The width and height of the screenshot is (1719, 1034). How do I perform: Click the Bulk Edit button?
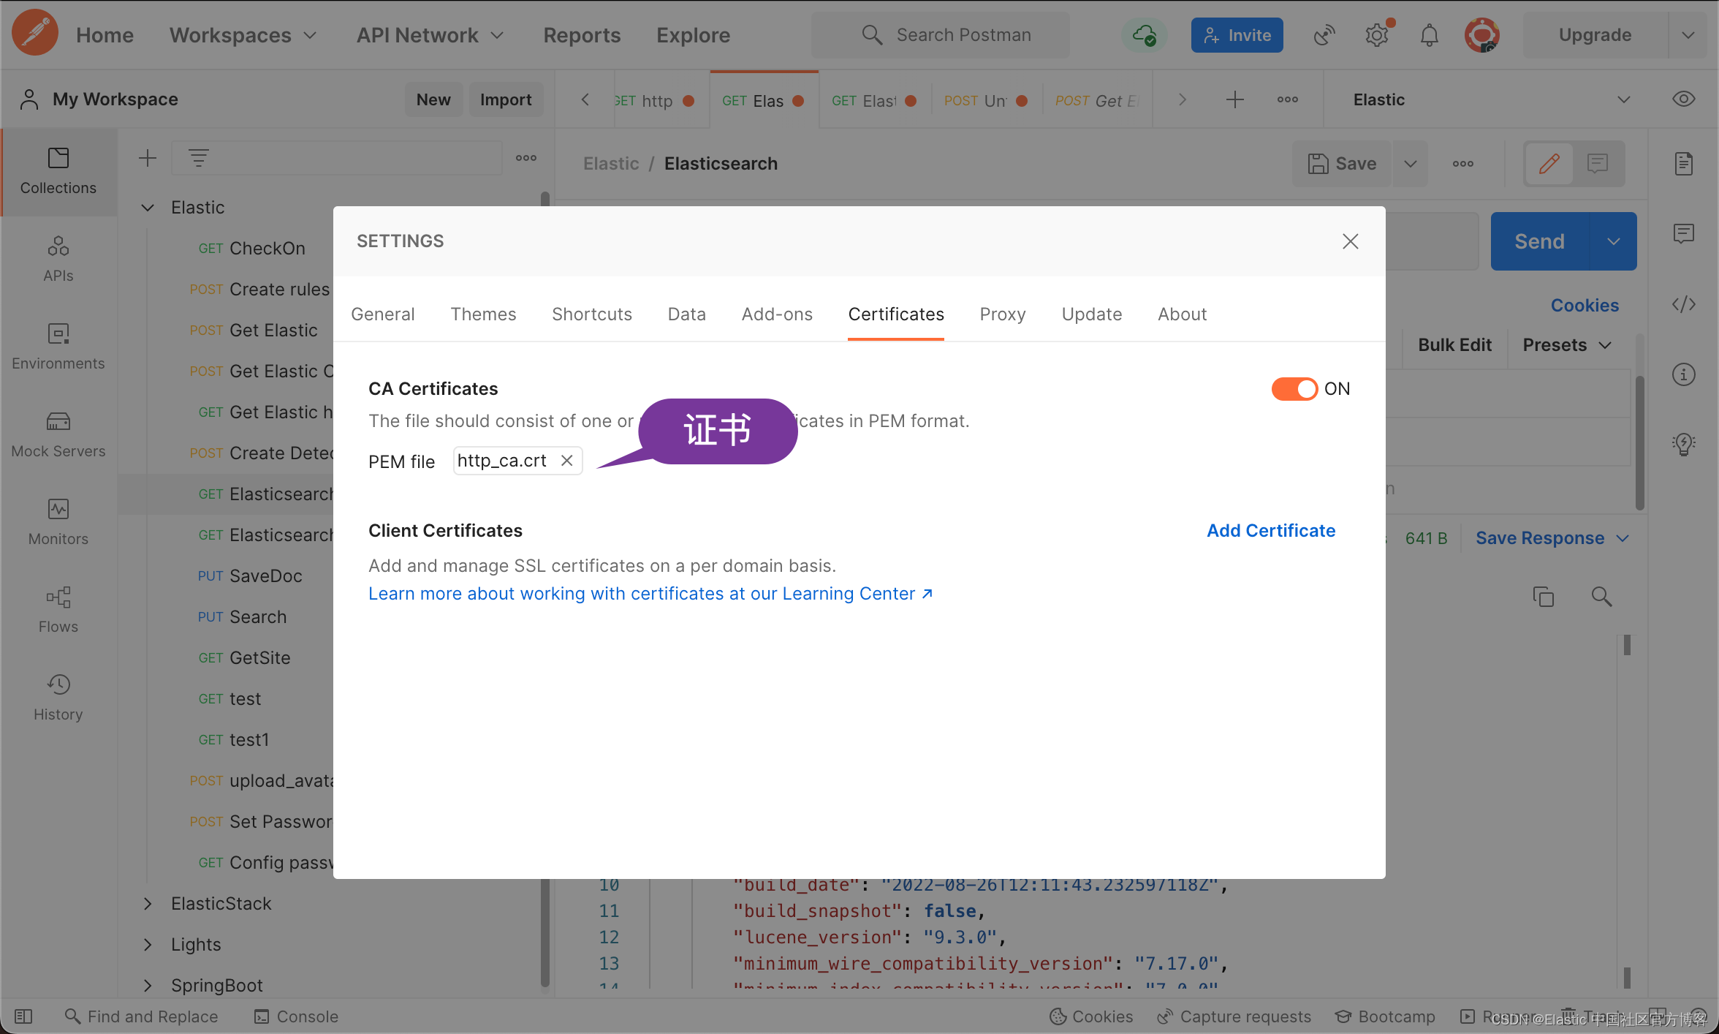click(x=1454, y=345)
